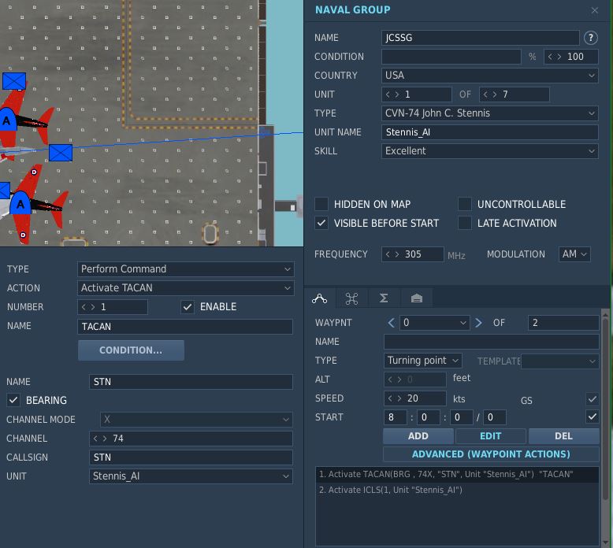This screenshot has height=548, width=613.
Task: Enable the Hidden On Map checkbox
Action: tap(321, 204)
